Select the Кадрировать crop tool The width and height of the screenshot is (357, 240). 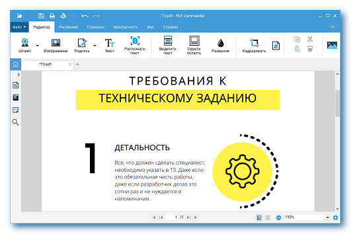[x=254, y=46]
